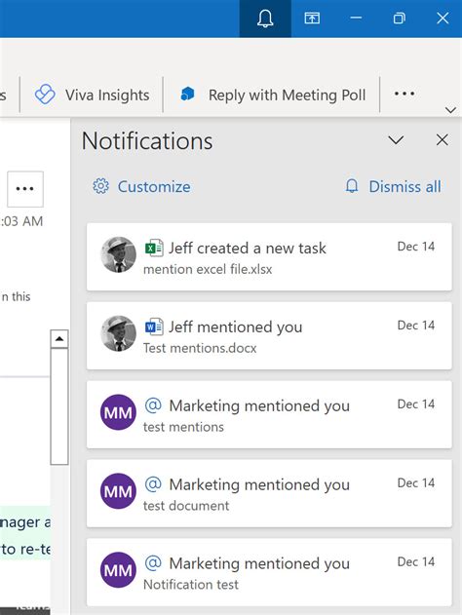
Task: Select mention excel file.xlsx text
Action: coord(208,269)
